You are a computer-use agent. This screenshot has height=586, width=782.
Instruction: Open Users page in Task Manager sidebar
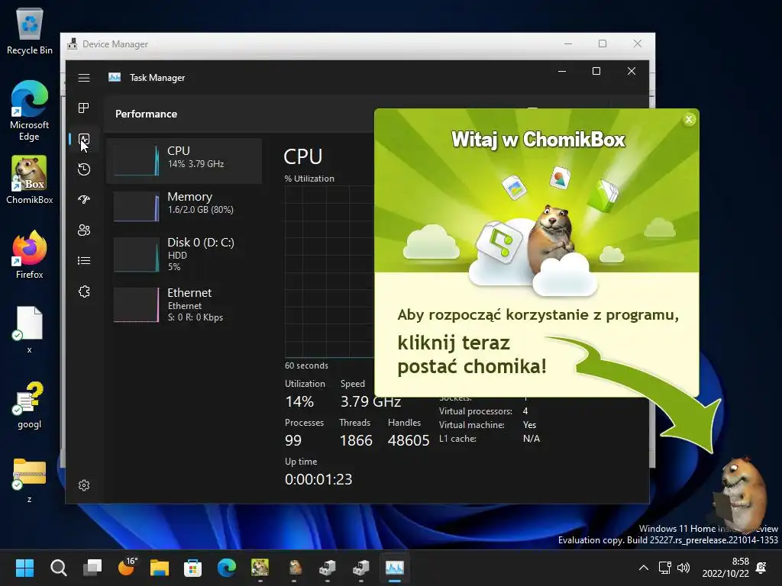click(x=84, y=230)
